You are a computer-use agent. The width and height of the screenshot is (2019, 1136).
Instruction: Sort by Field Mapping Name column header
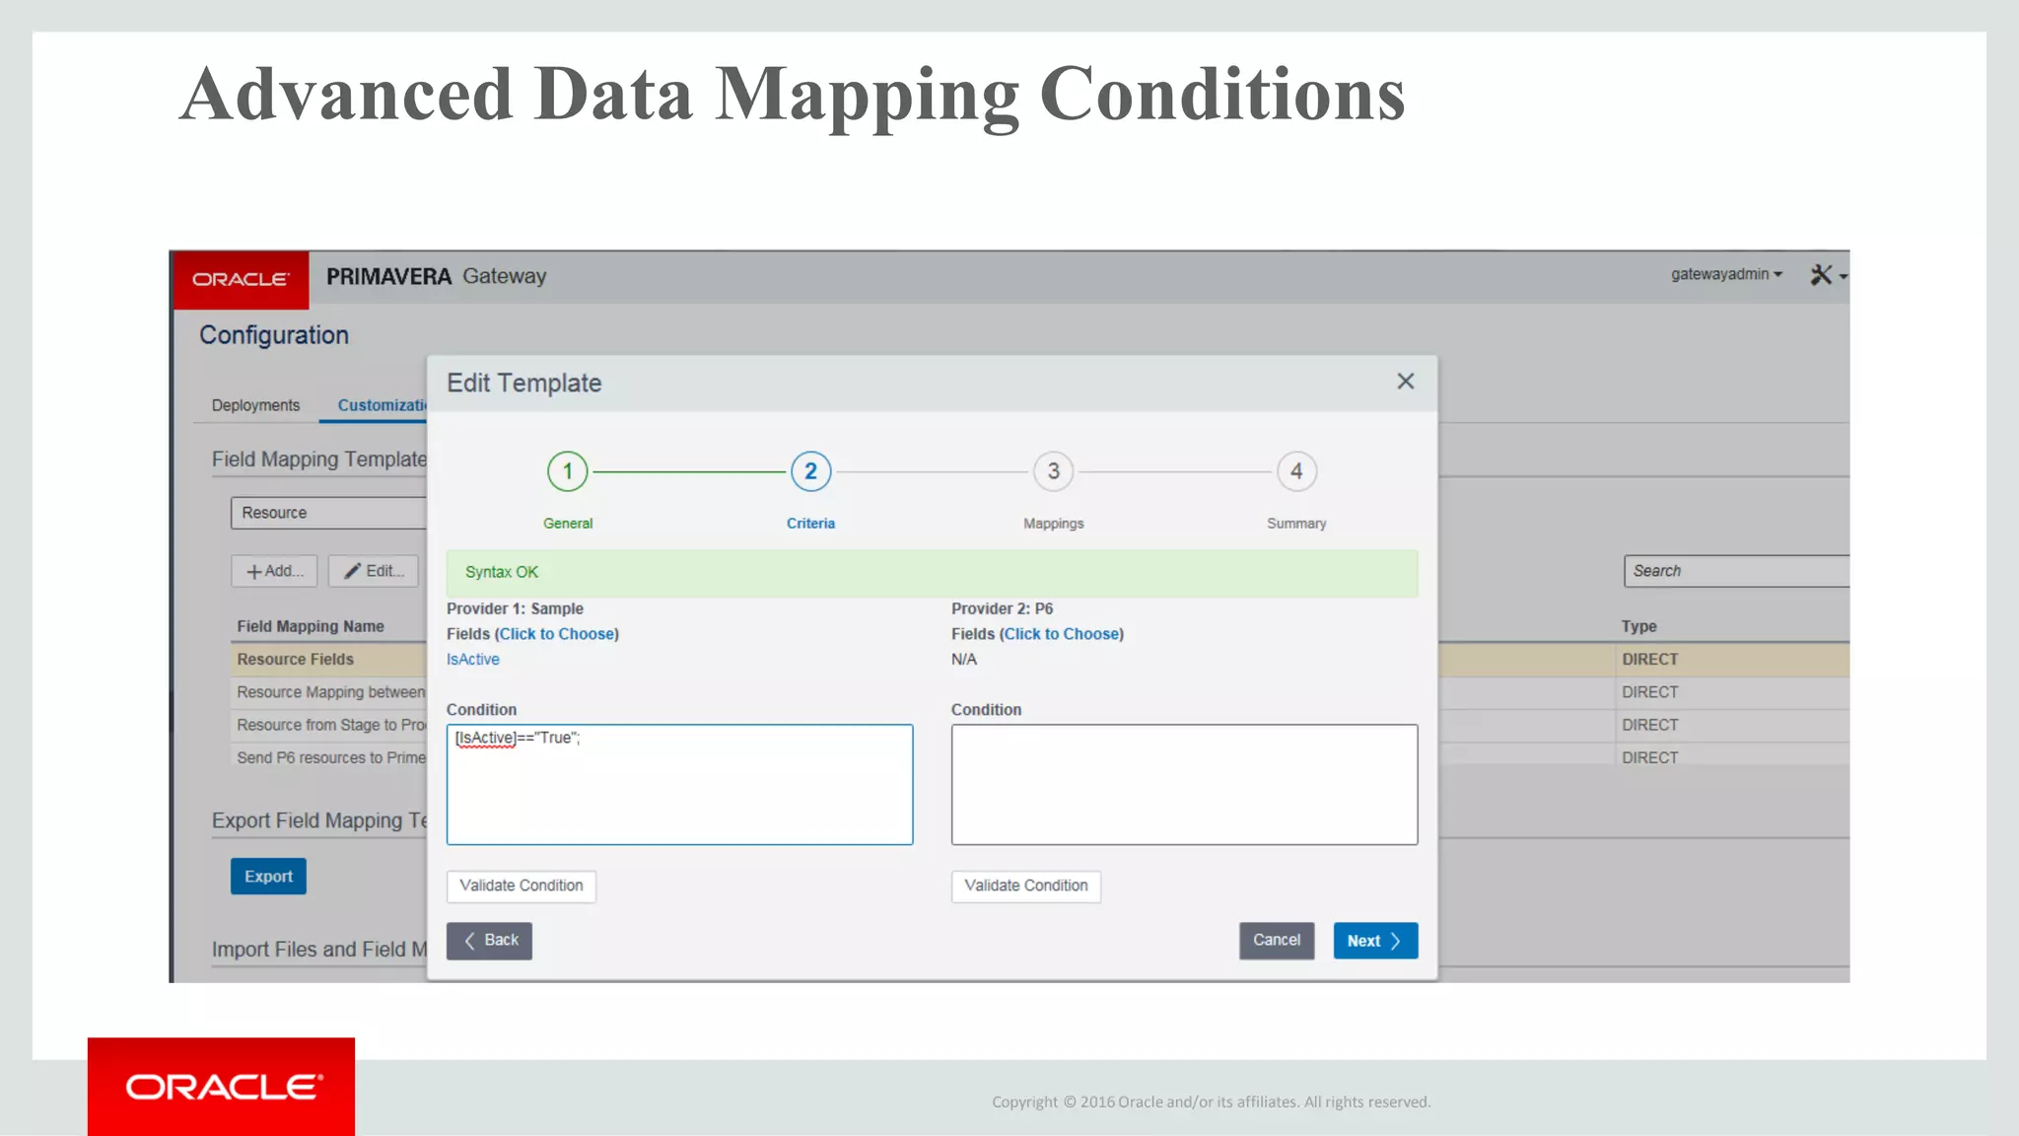tap(310, 626)
